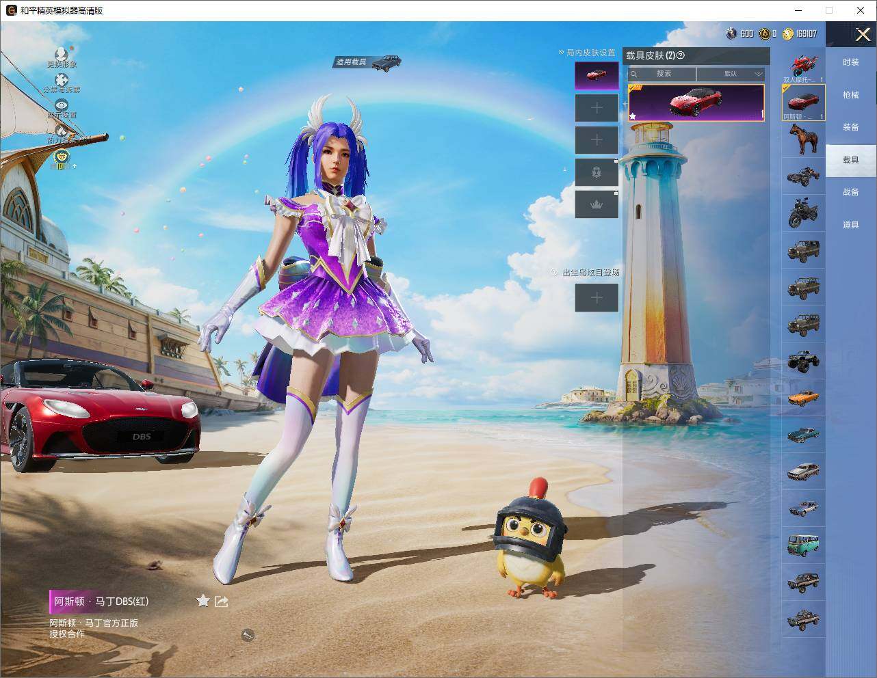
Task: Select the red Aston Martin skin card
Action: (696, 103)
